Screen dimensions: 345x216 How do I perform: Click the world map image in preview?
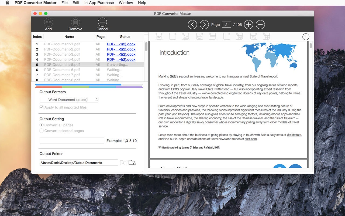270,57
